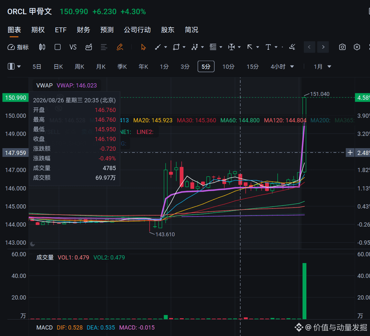Click the large green volume bar

[304, 291]
